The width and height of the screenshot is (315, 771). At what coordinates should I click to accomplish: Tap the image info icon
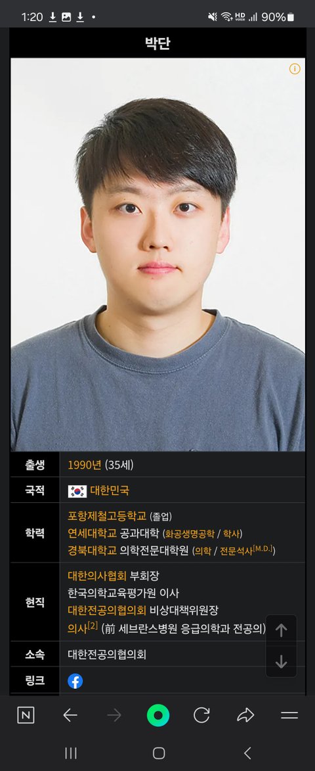[295, 69]
